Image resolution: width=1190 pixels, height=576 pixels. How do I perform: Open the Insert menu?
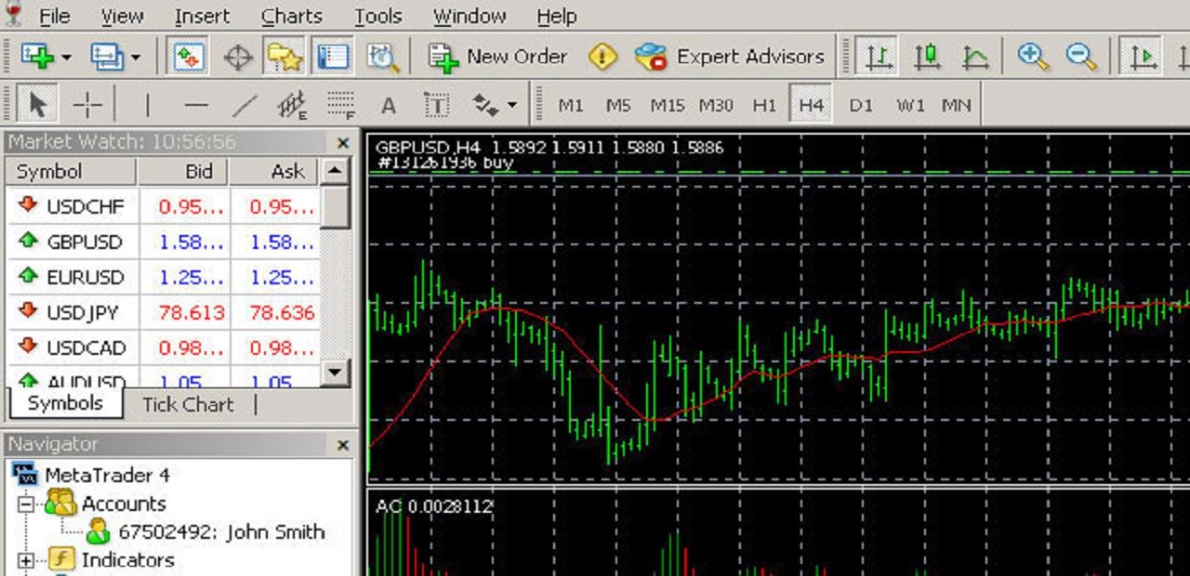click(202, 17)
